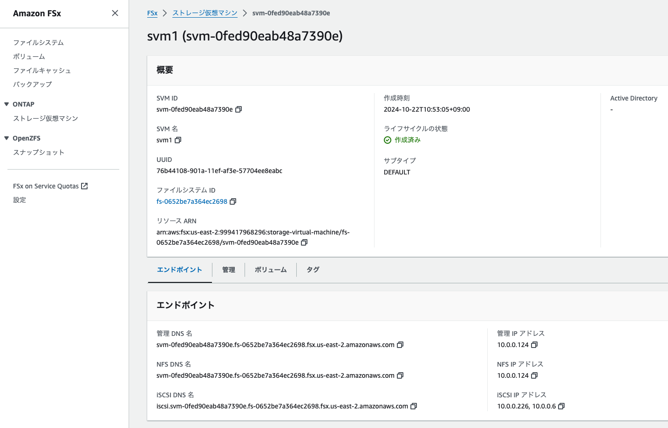Open 設定 in the sidebar
This screenshot has height=428, width=668.
tap(20, 200)
